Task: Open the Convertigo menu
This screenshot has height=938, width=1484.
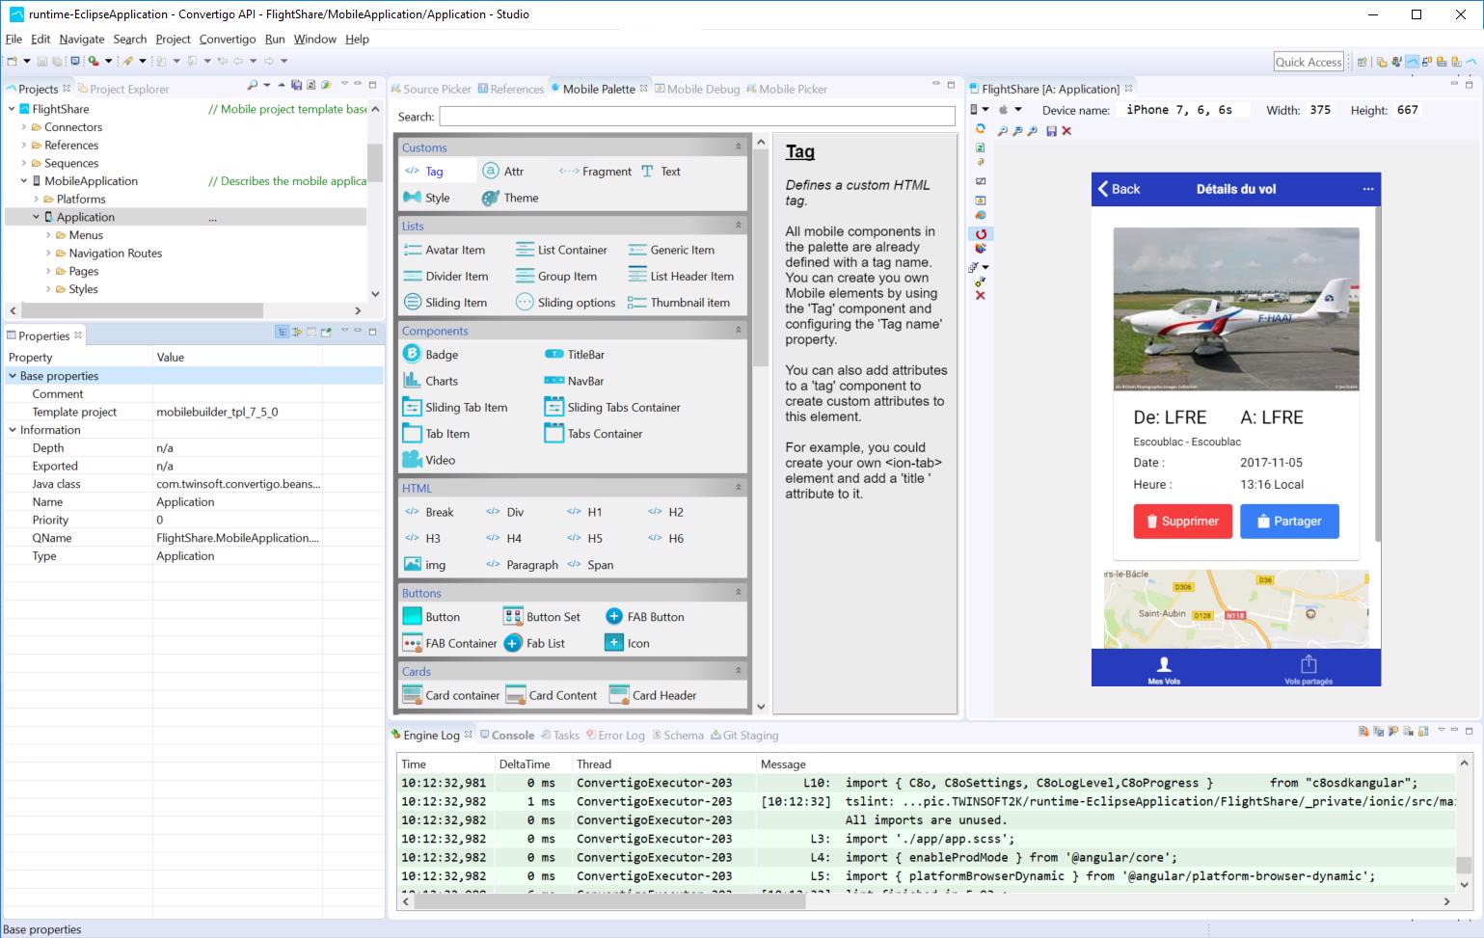Action: 228,39
